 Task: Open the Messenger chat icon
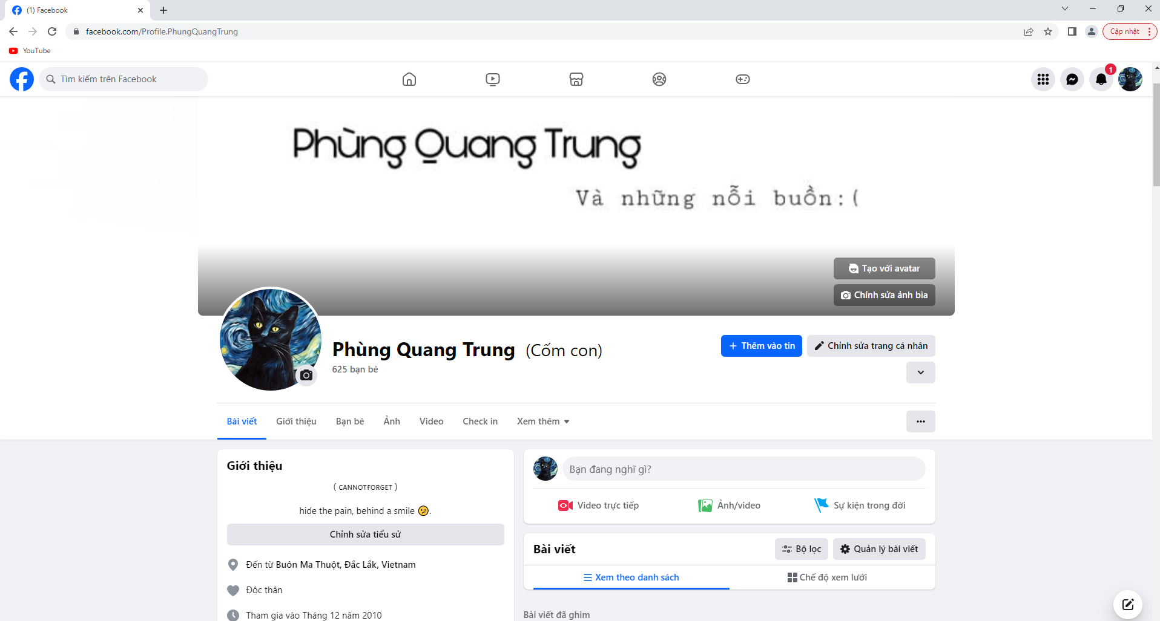1072,79
